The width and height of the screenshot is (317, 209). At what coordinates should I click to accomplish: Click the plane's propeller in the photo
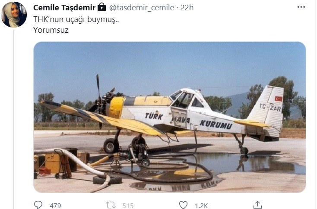coord(98,102)
